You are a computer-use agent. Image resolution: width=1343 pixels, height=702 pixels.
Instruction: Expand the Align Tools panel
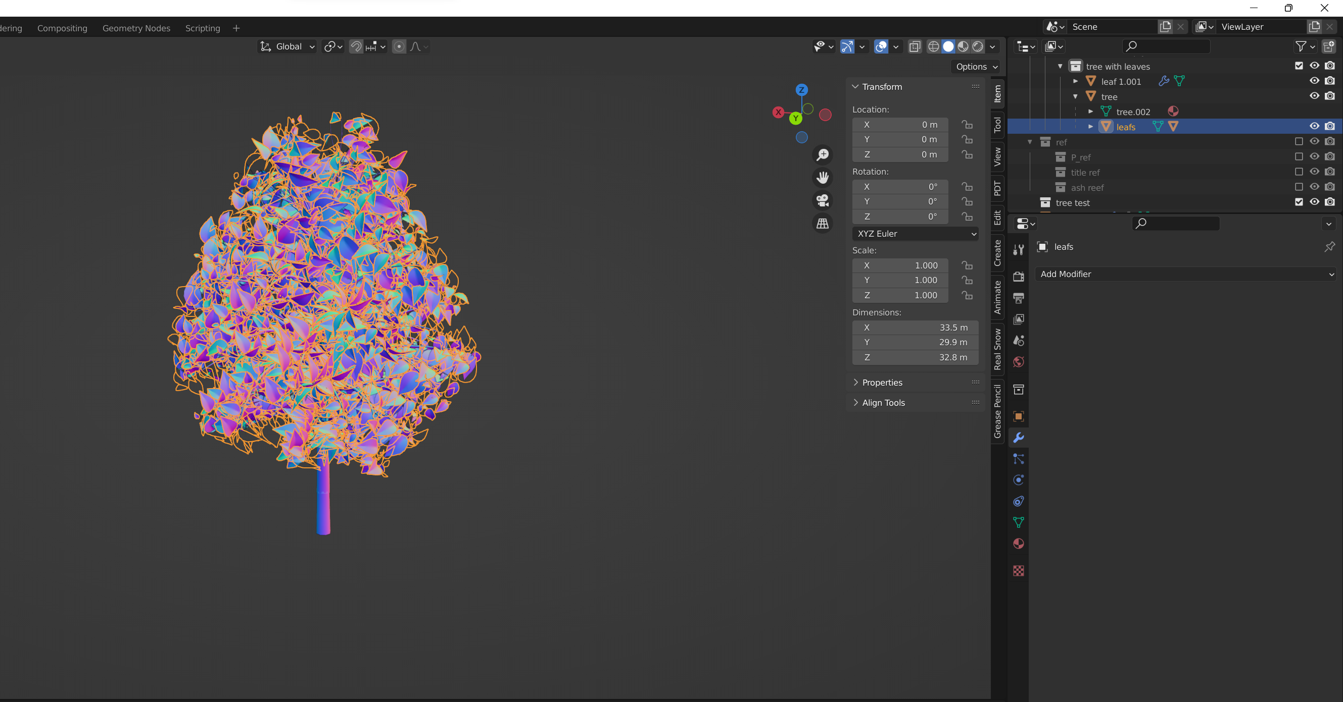[x=883, y=403]
